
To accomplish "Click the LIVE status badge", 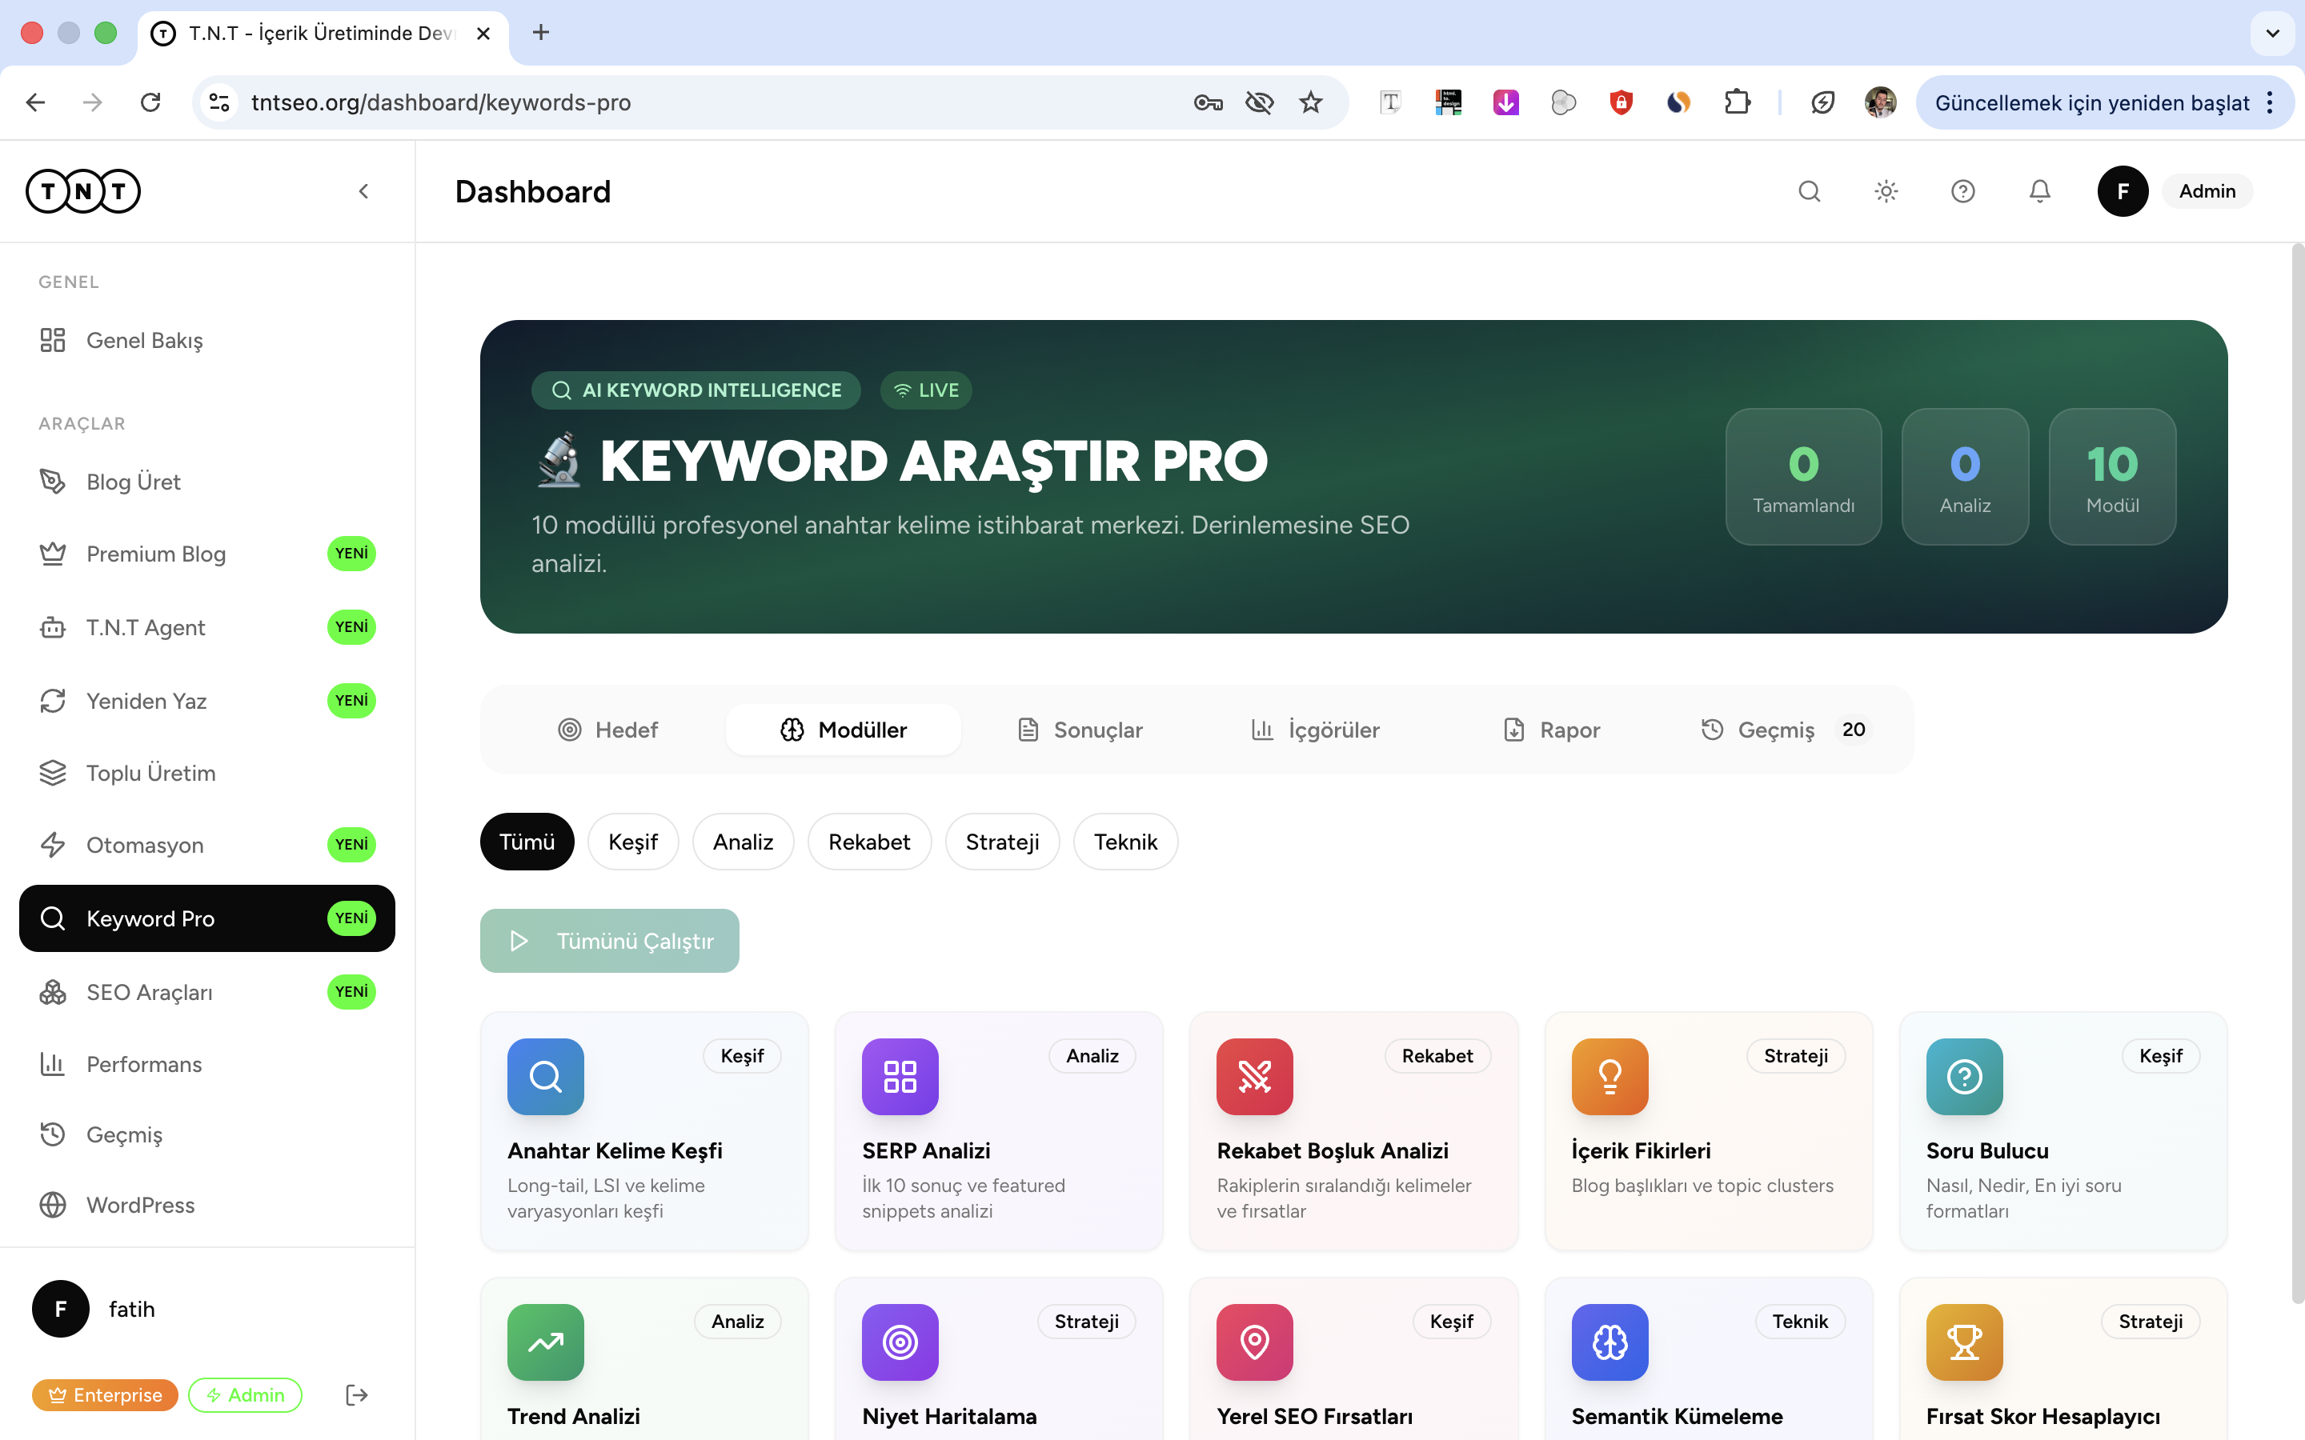I will click(926, 390).
